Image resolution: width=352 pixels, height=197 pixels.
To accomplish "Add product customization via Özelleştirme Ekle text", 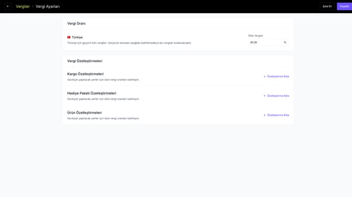I will click(278, 115).
